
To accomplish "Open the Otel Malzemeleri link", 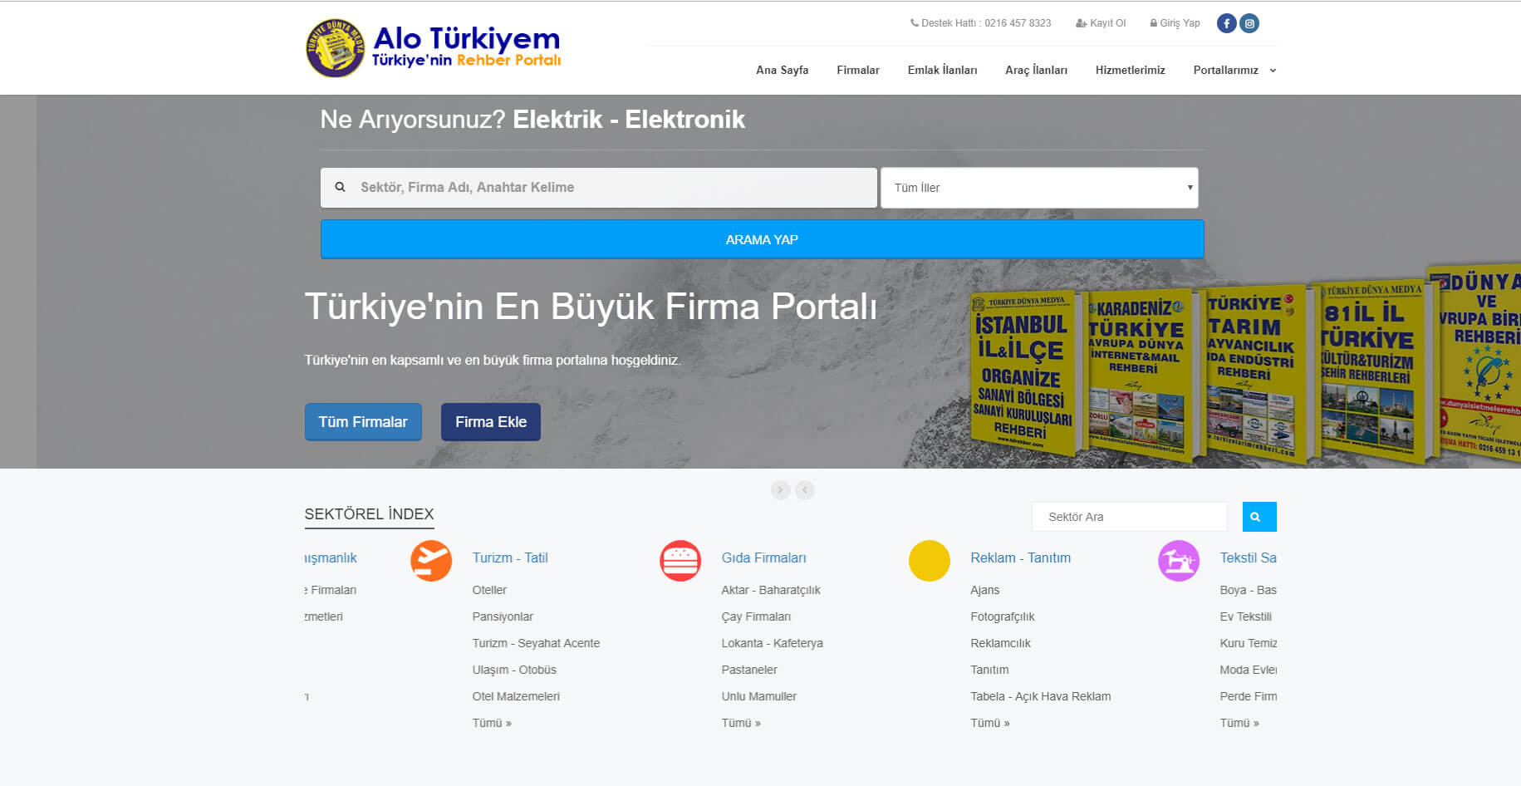I will (x=516, y=696).
